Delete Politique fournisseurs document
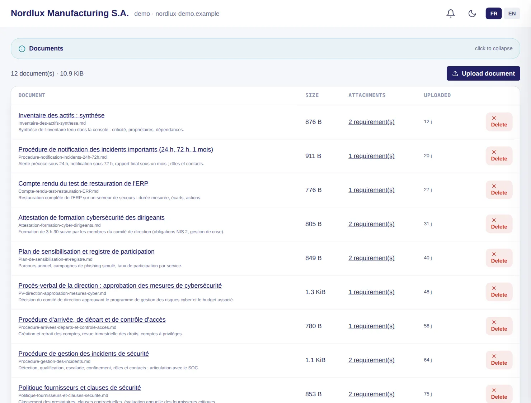Image resolution: width=531 pixels, height=403 pixels. 499,394
